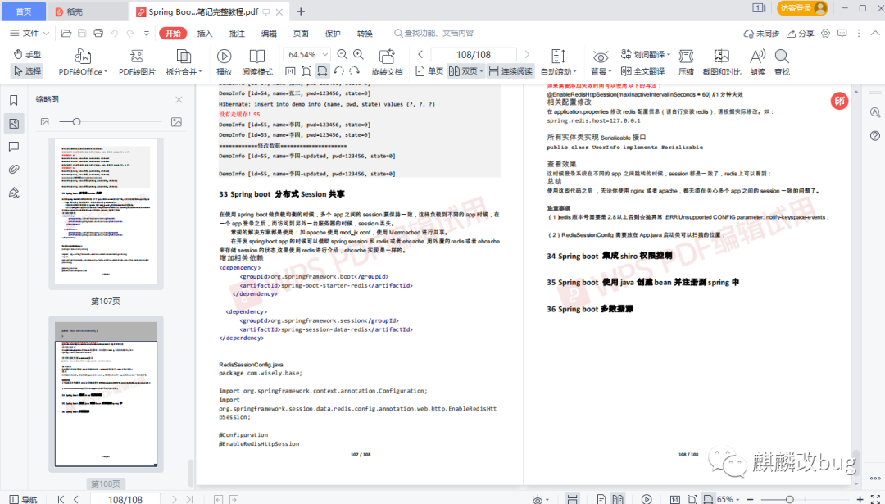Viewport: 885px width, 504px height.
Task: Click 旋转文档 rotate document
Action: tap(387, 62)
